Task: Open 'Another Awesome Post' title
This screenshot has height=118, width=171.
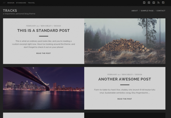Action: click(125, 79)
